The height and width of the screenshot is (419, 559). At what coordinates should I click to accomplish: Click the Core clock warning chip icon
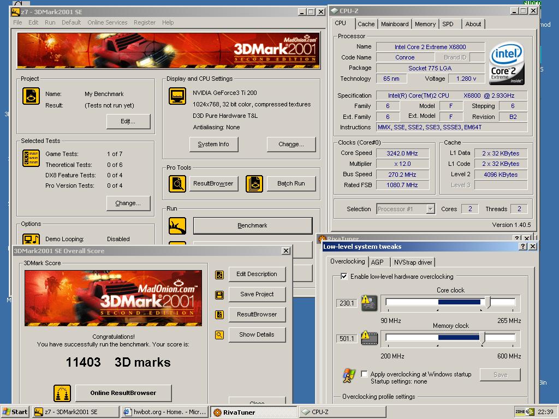[369, 303]
